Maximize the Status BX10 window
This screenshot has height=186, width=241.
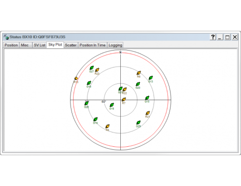coord(228,37)
